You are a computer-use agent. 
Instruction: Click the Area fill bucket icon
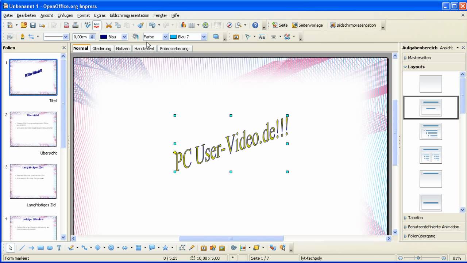[x=135, y=37]
